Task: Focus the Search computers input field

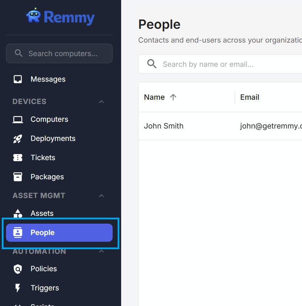Action: [63, 54]
